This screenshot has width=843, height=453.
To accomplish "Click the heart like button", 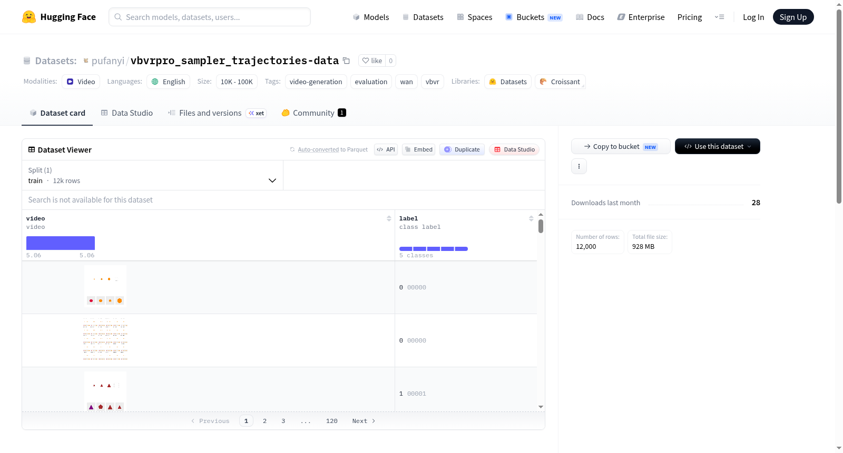I will [372, 61].
